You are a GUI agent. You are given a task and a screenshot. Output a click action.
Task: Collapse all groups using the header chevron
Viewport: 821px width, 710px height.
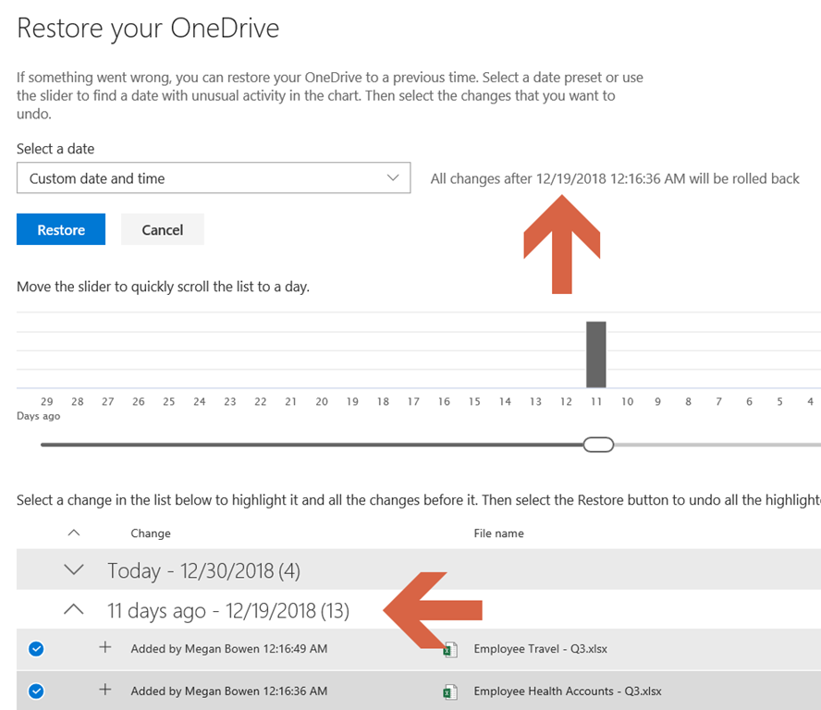[74, 533]
